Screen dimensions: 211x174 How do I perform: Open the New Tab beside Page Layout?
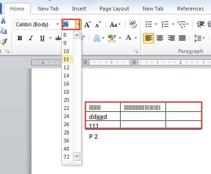click(x=153, y=9)
